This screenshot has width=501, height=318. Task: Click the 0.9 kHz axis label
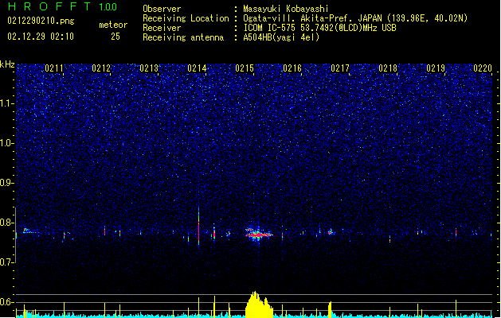(7, 183)
